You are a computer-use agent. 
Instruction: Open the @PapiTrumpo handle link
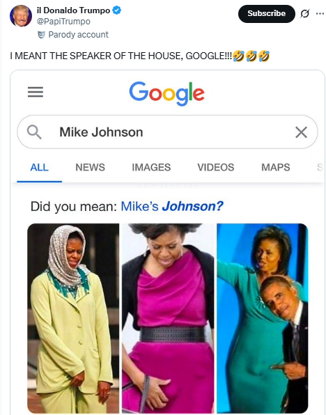[x=63, y=22]
